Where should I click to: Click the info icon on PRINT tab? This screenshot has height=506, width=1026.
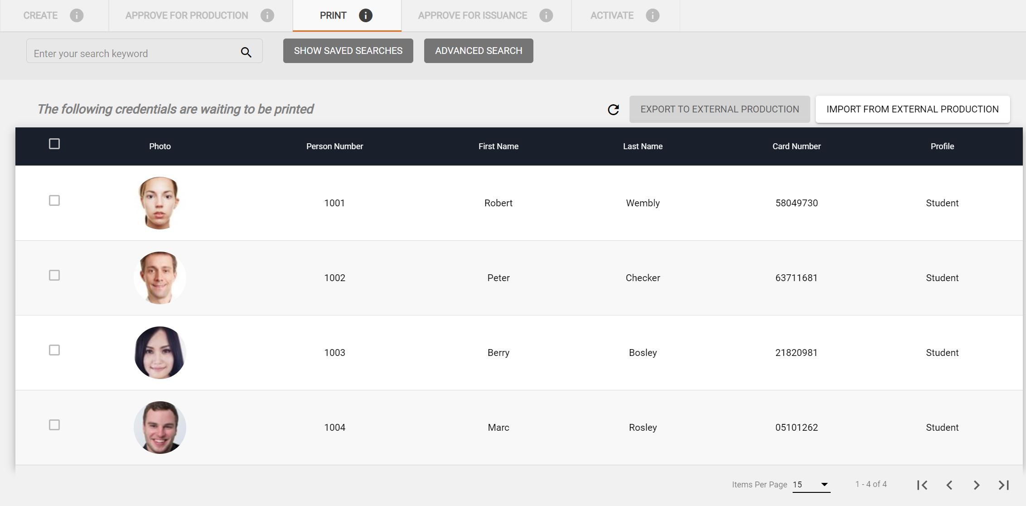pyautogui.click(x=366, y=15)
